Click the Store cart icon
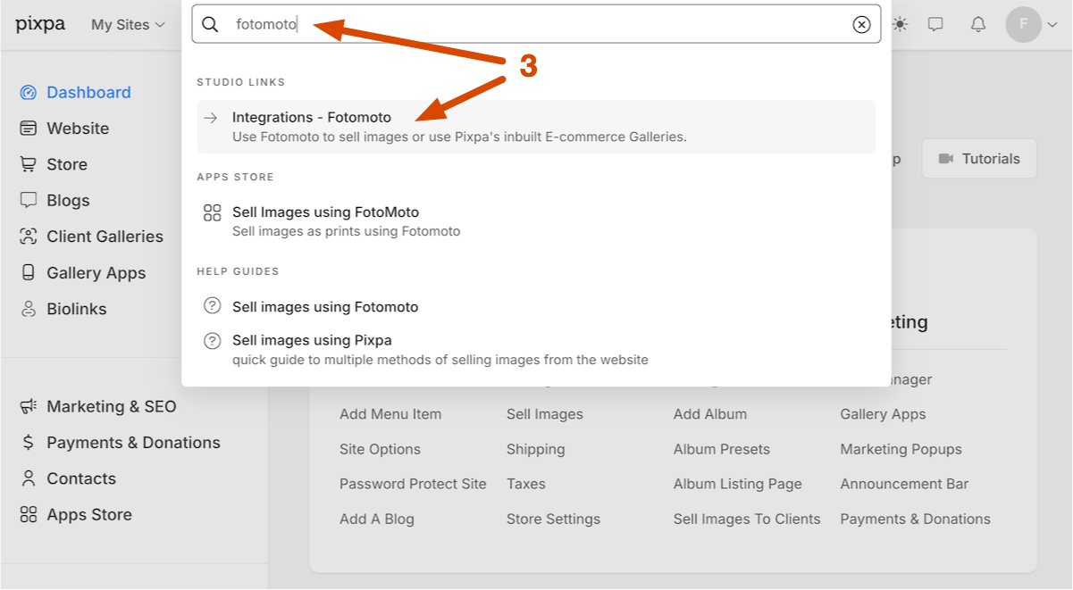The width and height of the screenshot is (1073, 590). [29, 164]
